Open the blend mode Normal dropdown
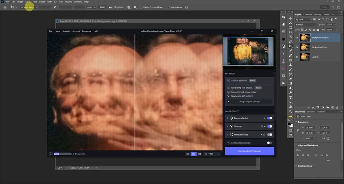Viewport: 344px width, 184px height. [x=306, y=25]
